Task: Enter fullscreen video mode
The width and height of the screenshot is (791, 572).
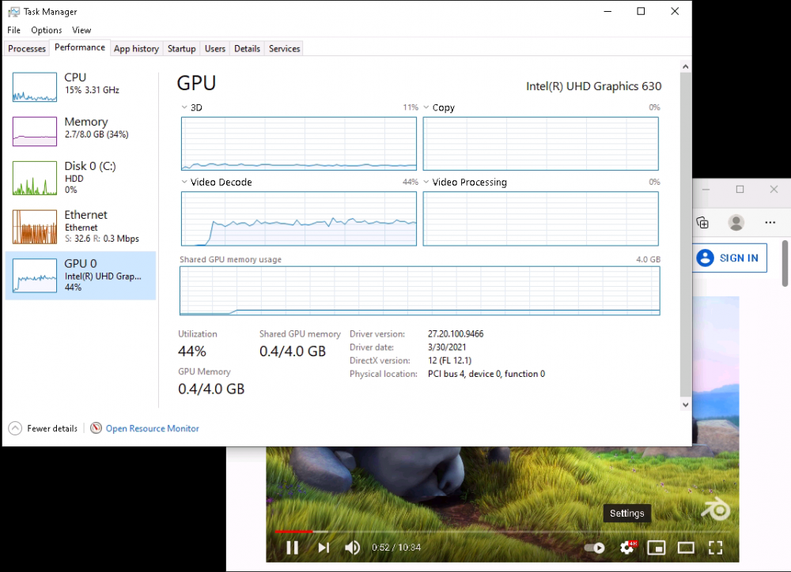Action: coord(715,548)
